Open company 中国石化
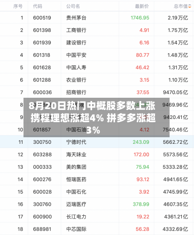 (76, 192)
